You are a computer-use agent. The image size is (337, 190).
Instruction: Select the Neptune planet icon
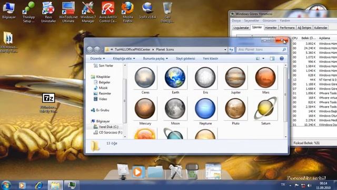click(205, 111)
